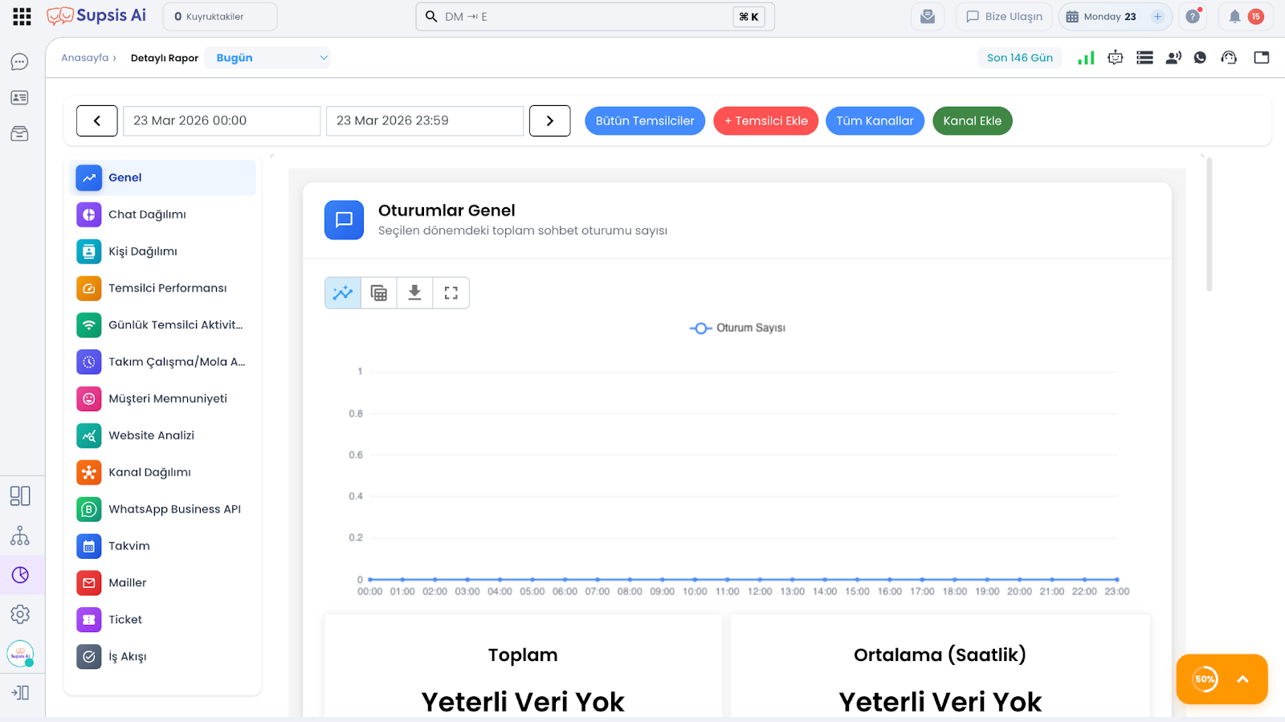Click the notifications bell icon

[1234, 17]
